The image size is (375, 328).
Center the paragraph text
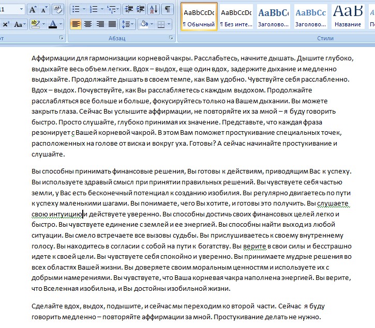coord(88,24)
